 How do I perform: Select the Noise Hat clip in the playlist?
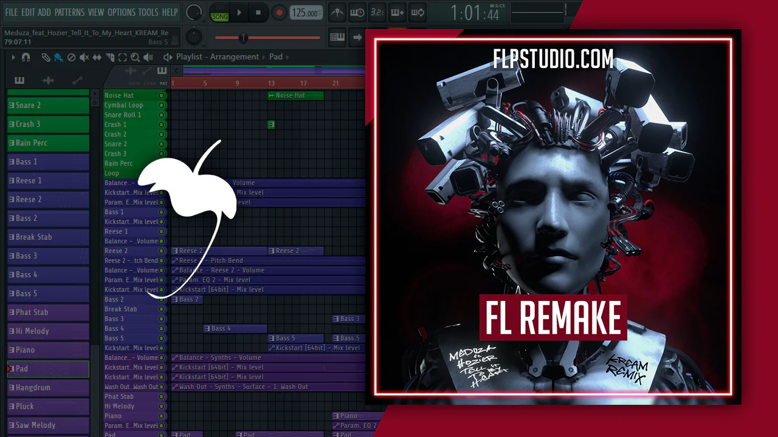pos(295,96)
